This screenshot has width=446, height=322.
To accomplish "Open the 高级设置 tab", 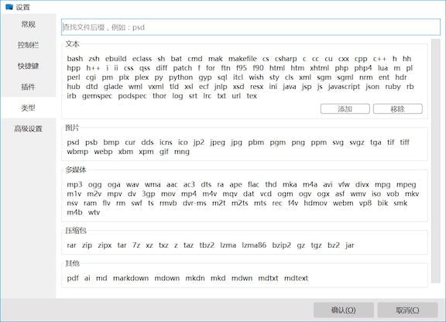I will 28,128.
